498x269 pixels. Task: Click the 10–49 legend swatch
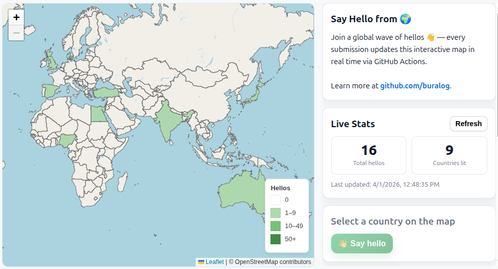[x=276, y=226]
